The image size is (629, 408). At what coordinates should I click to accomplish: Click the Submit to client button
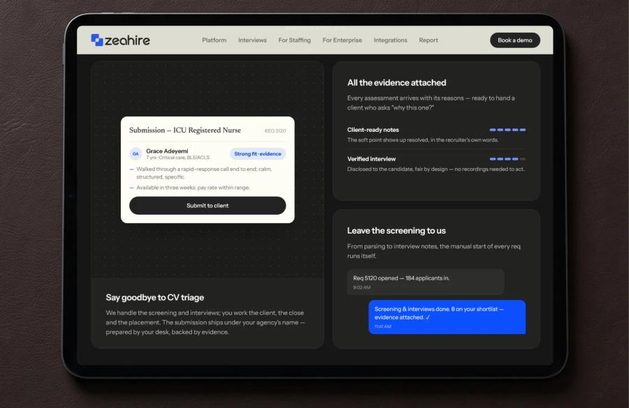(208, 206)
